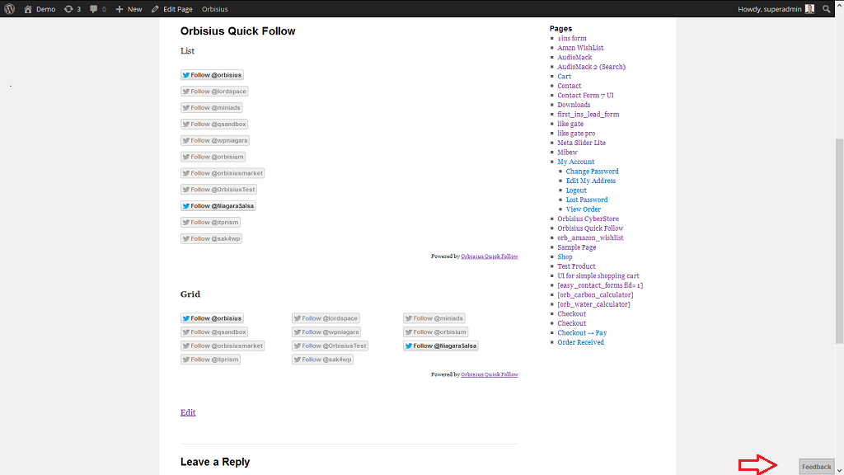Open the admin bar search icon
The image size is (844, 475).
tap(826, 8)
